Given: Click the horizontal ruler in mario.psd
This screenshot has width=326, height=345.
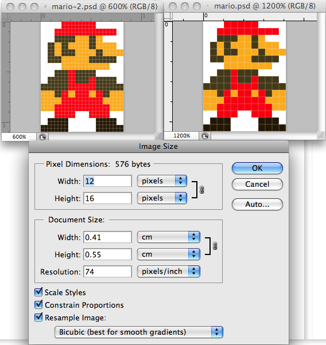Looking at the screenshot, I should (244, 17).
